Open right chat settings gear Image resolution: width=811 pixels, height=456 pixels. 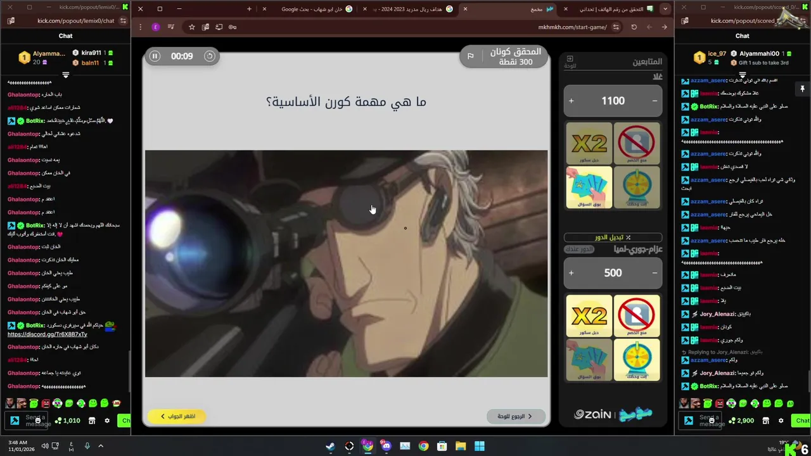pyautogui.click(x=781, y=421)
